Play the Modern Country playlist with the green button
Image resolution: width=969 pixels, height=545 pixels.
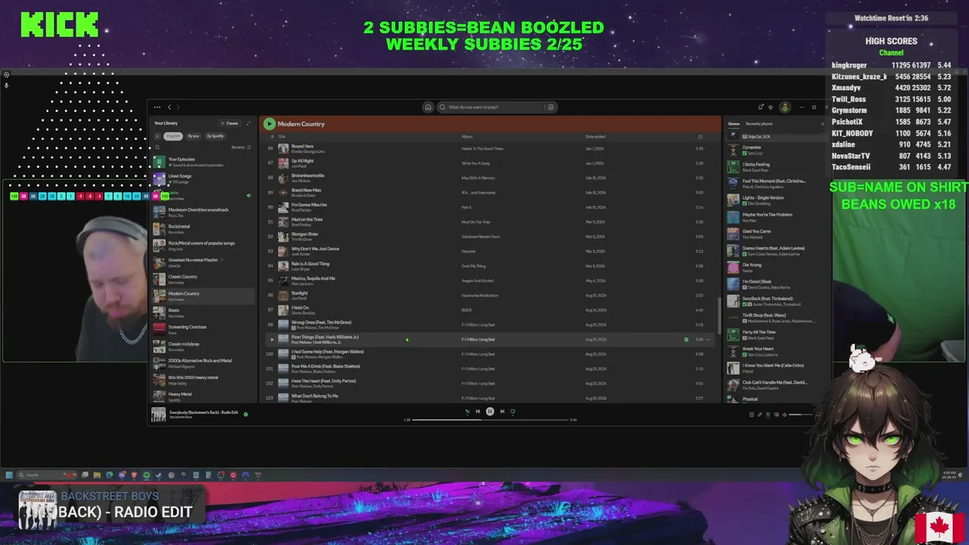point(269,123)
